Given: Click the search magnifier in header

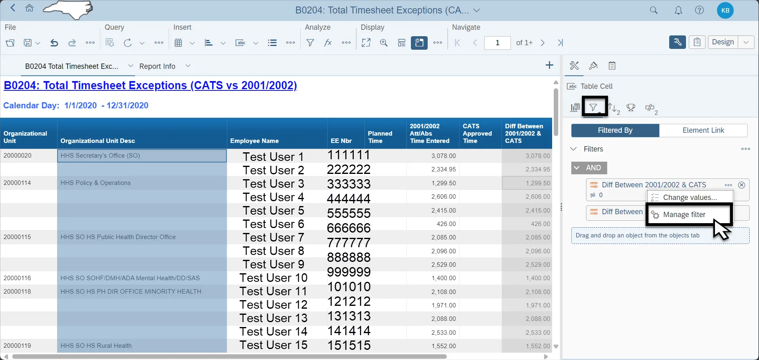Looking at the screenshot, I should coord(654,11).
